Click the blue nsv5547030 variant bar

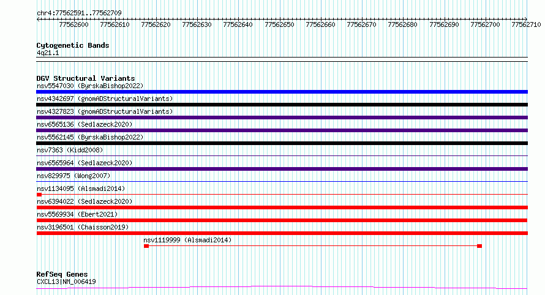click(282, 92)
